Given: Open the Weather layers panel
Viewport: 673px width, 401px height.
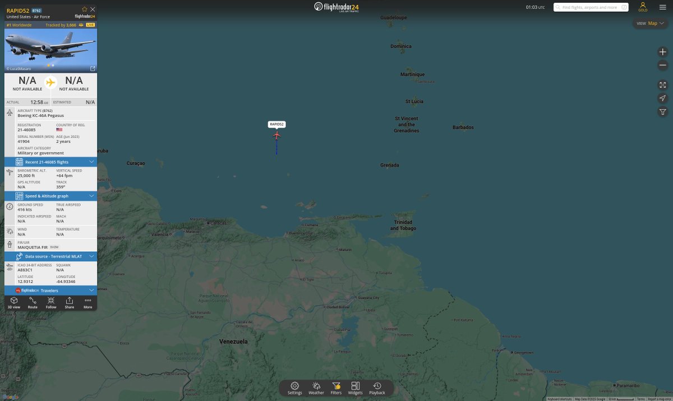Looking at the screenshot, I should (316, 388).
